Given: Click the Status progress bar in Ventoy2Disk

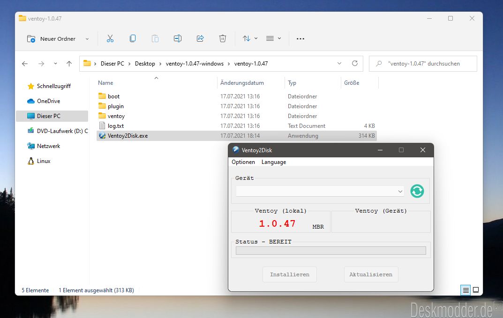Looking at the screenshot, I should click(x=331, y=251).
